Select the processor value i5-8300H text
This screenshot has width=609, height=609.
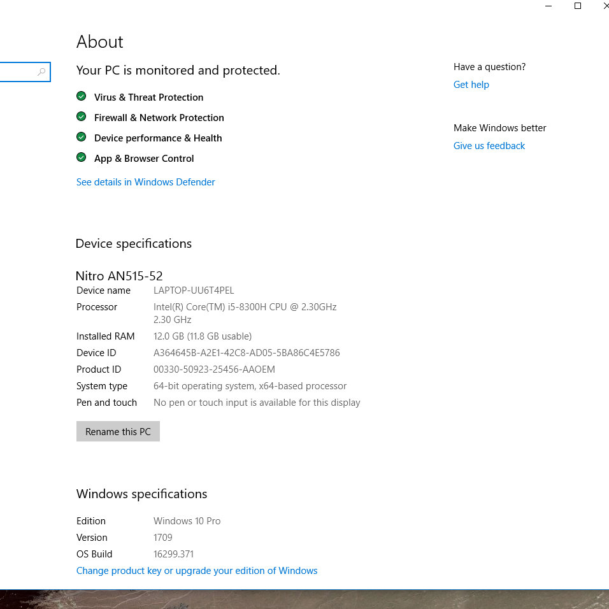245,313
